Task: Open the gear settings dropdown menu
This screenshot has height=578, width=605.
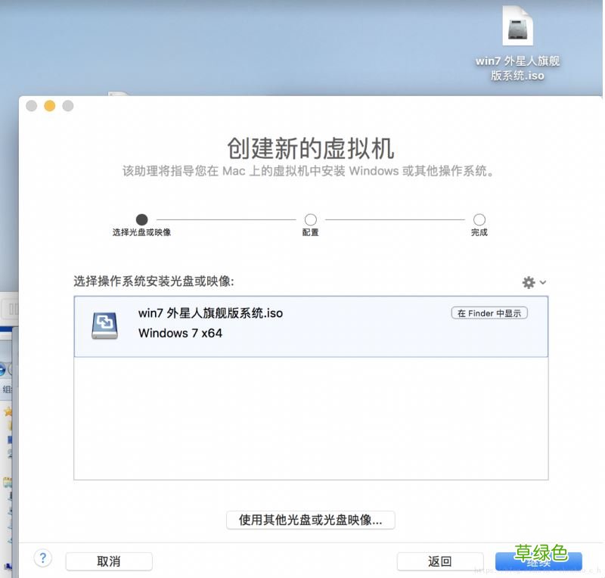Action: pos(532,282)
